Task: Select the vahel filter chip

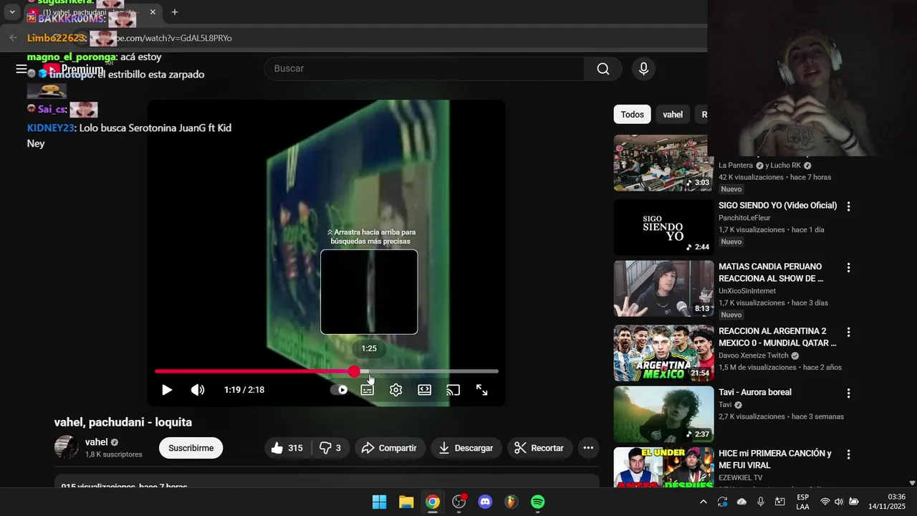Action: tap(673, 115)
